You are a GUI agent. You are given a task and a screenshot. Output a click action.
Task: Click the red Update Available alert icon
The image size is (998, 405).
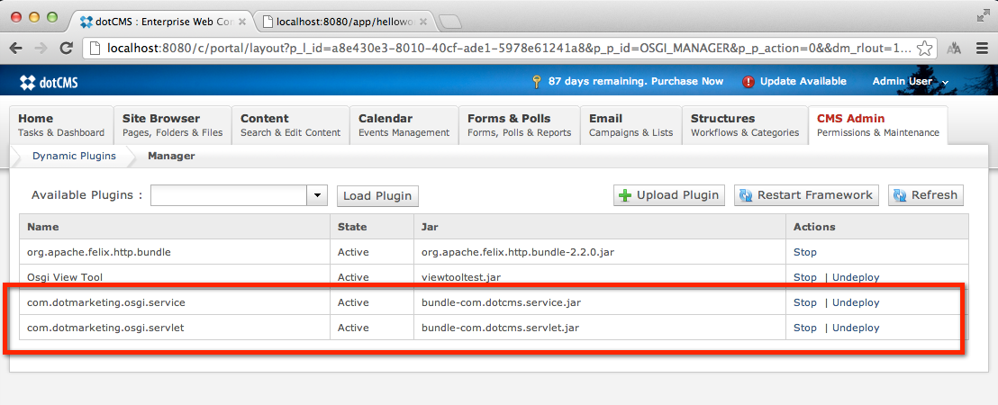[x=748, y=82]
